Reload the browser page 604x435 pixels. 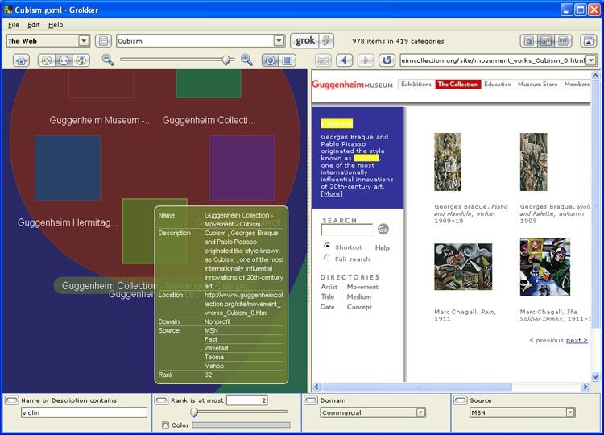[387, 60]
